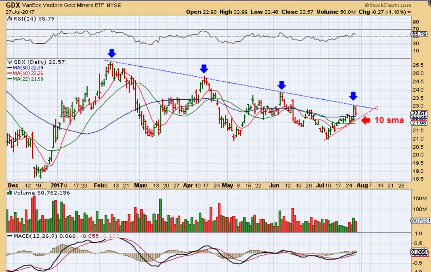
Task: Click the MA(10) 22.26 legend text
Action: (28, 73)
